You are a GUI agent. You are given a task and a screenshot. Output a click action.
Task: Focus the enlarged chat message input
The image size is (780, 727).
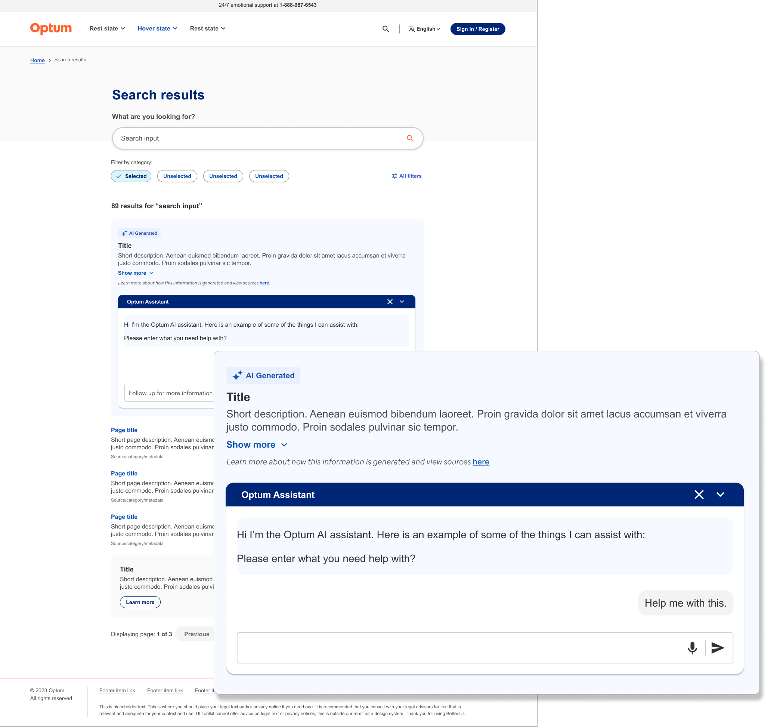point(485,648)
